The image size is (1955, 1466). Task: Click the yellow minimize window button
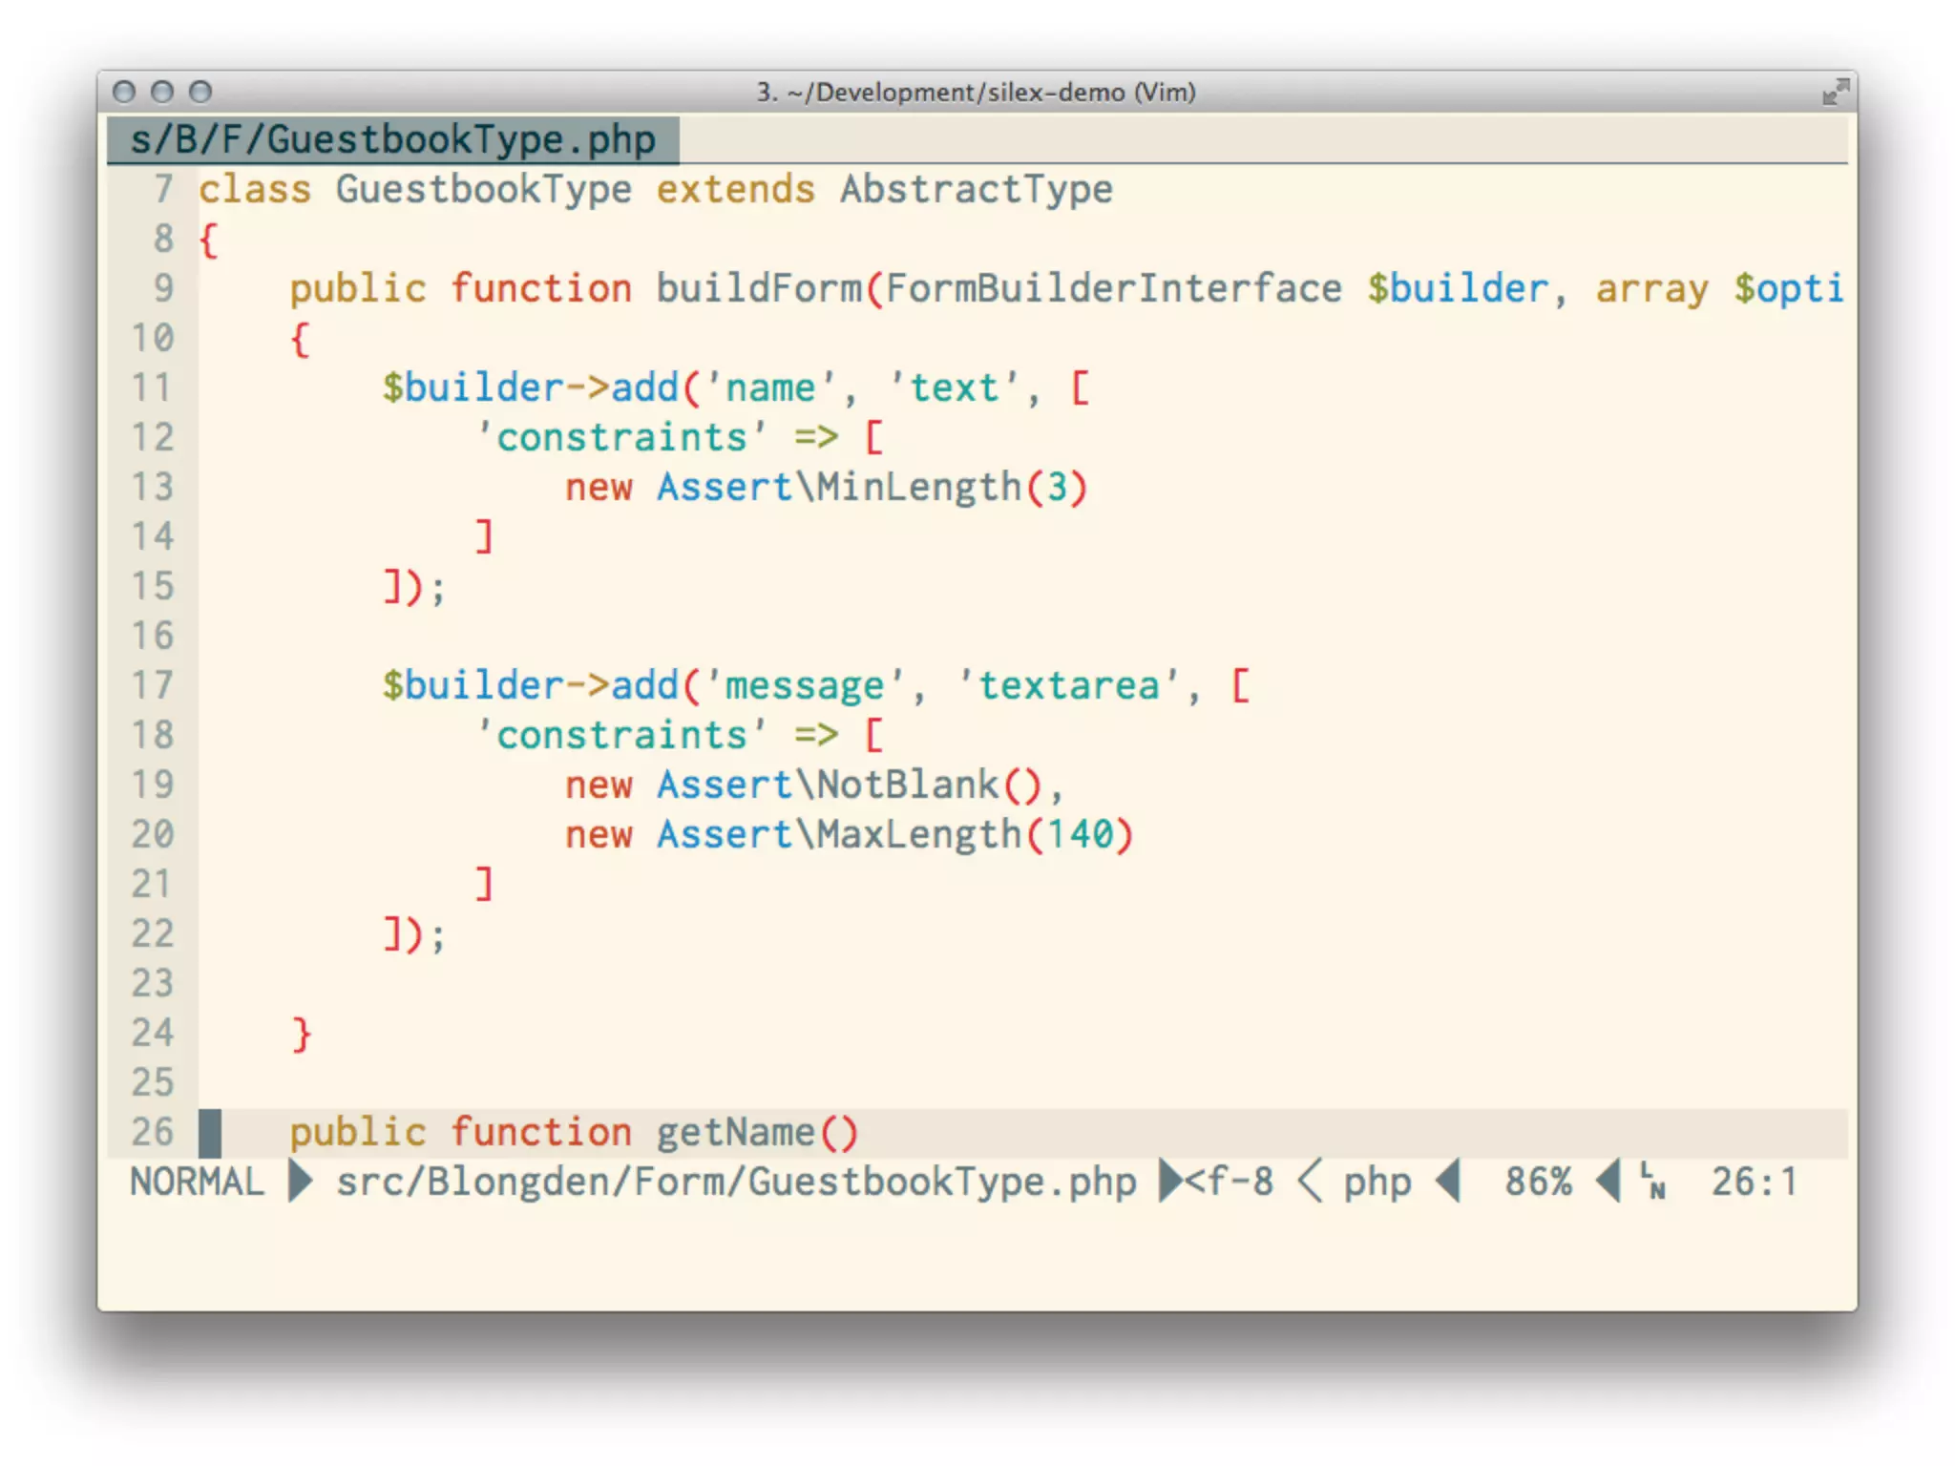(162, 92)
